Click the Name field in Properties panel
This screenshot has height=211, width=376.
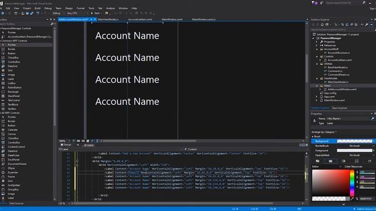348,118
